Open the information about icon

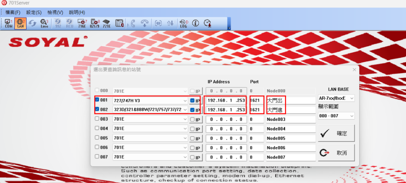point(195,23)
